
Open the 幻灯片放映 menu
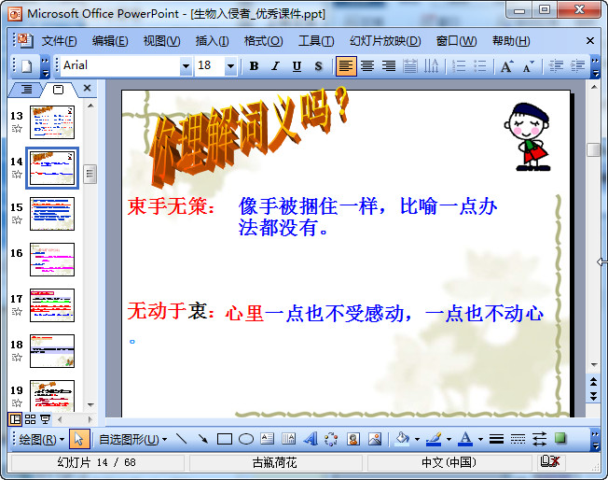(385, 41)
